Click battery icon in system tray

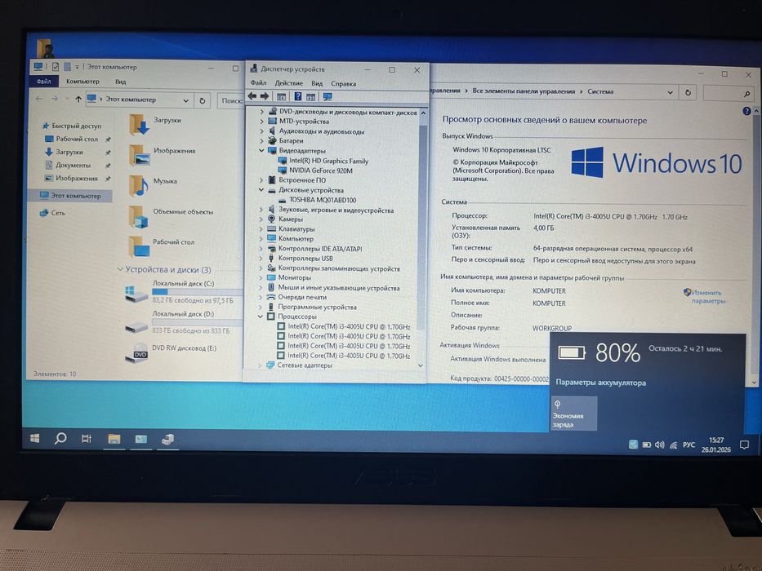[646, 445]
